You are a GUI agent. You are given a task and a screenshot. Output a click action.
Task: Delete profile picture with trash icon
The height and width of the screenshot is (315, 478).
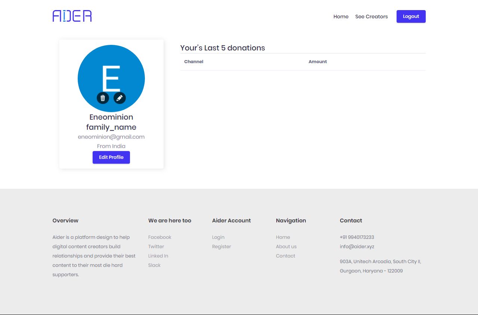(103, 98)
